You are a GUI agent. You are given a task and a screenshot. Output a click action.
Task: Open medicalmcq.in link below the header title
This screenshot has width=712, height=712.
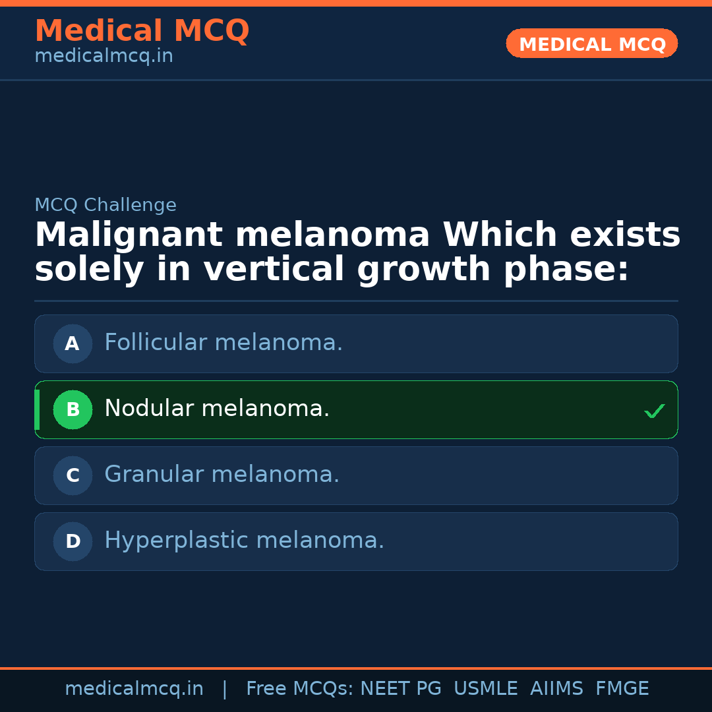[x=104, y=57]
